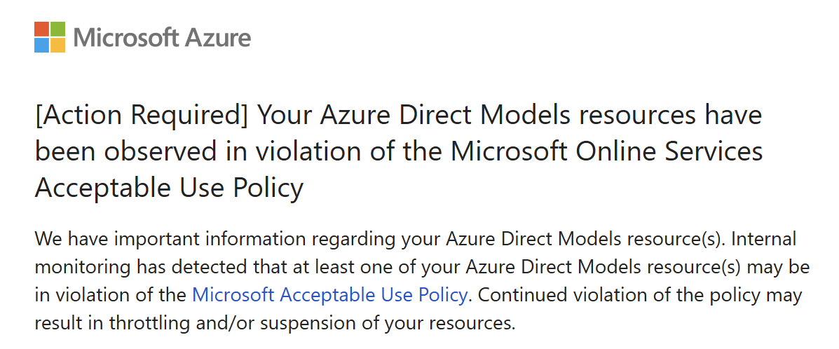Click "[Action Required]" in the heading
The width and height of the screenshot is (839, 349).
click(x=142, y=115)
